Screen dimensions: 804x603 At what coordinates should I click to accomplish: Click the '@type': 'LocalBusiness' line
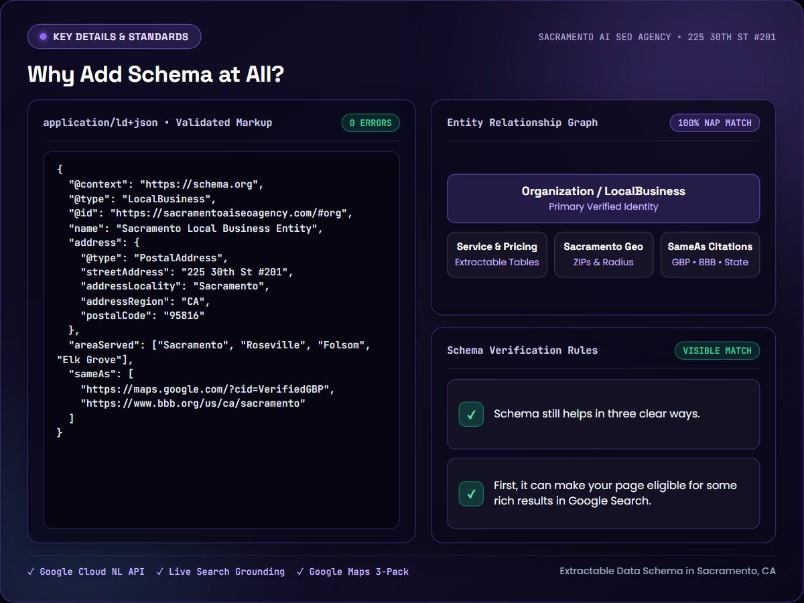click(142, 199)
